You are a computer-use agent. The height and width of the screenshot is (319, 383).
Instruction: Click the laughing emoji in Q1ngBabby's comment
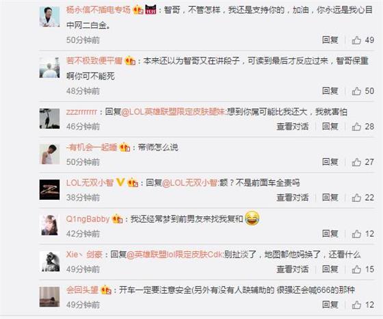tap(252, 218)
